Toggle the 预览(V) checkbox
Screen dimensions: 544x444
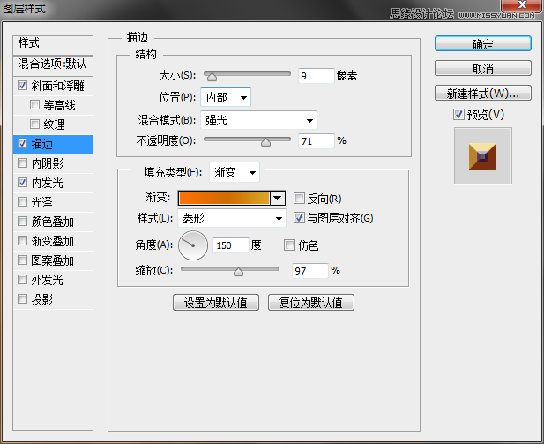point(458,114)
